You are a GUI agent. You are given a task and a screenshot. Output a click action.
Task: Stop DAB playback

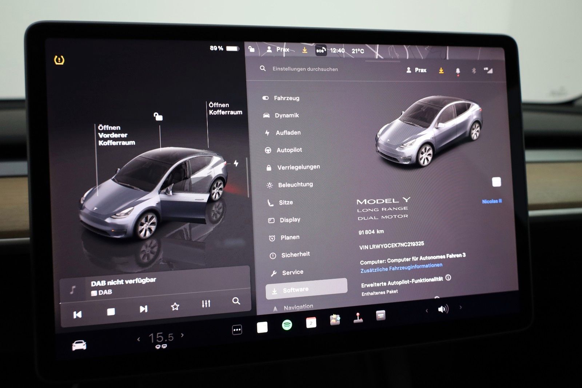click(111, 312)
